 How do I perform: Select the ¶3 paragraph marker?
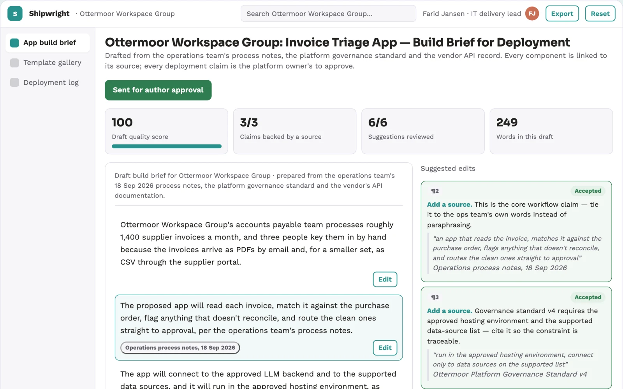[435, 297]
